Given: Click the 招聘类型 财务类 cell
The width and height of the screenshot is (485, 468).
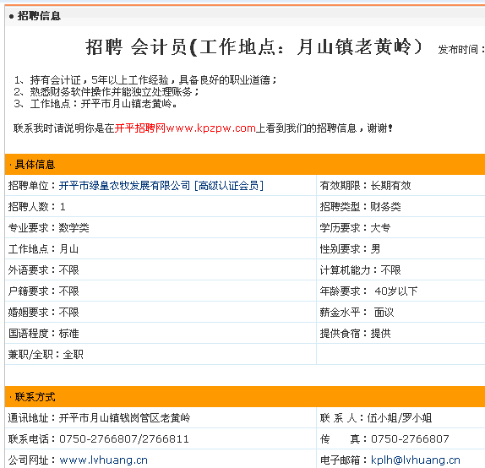Looking at the screenshot, I should point(401,207).
